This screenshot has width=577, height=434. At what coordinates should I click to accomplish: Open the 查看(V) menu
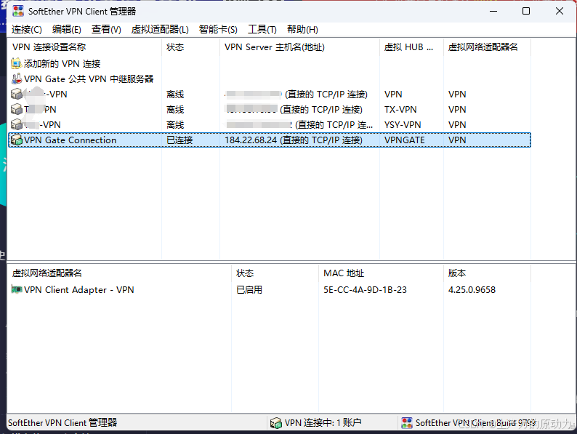pos(106,30)
